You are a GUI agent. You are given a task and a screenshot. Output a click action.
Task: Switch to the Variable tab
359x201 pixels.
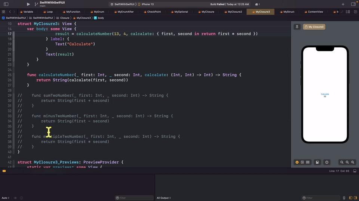[27, 12]
